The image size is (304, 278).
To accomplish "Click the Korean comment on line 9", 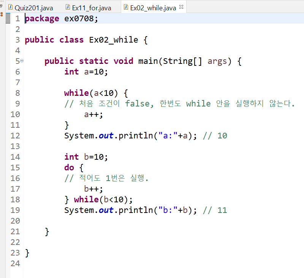I will tap(179, 103).
